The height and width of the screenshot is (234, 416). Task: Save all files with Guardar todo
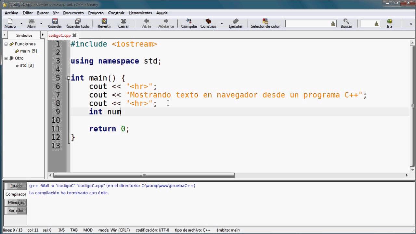pos(77,23)
